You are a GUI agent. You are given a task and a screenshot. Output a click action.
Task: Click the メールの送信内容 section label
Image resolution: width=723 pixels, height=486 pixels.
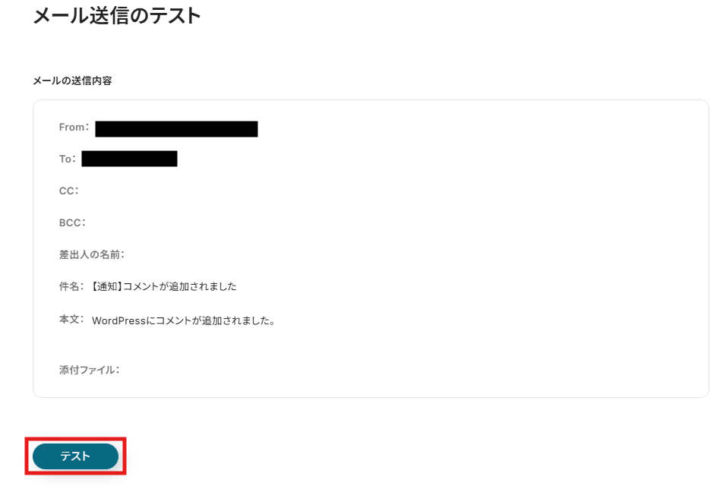tap(72, 80)
